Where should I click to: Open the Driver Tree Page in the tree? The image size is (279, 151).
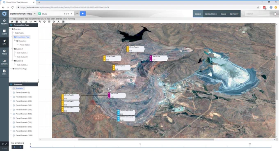tap(21, 69)
